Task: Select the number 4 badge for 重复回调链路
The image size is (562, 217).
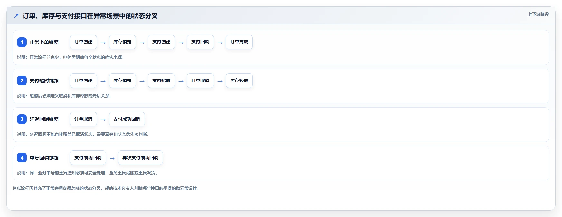Action: [22, 158]
